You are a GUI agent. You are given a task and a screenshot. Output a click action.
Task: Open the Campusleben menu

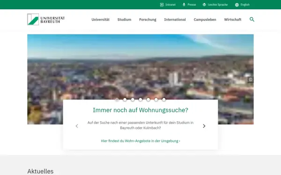tap(205, 20)
